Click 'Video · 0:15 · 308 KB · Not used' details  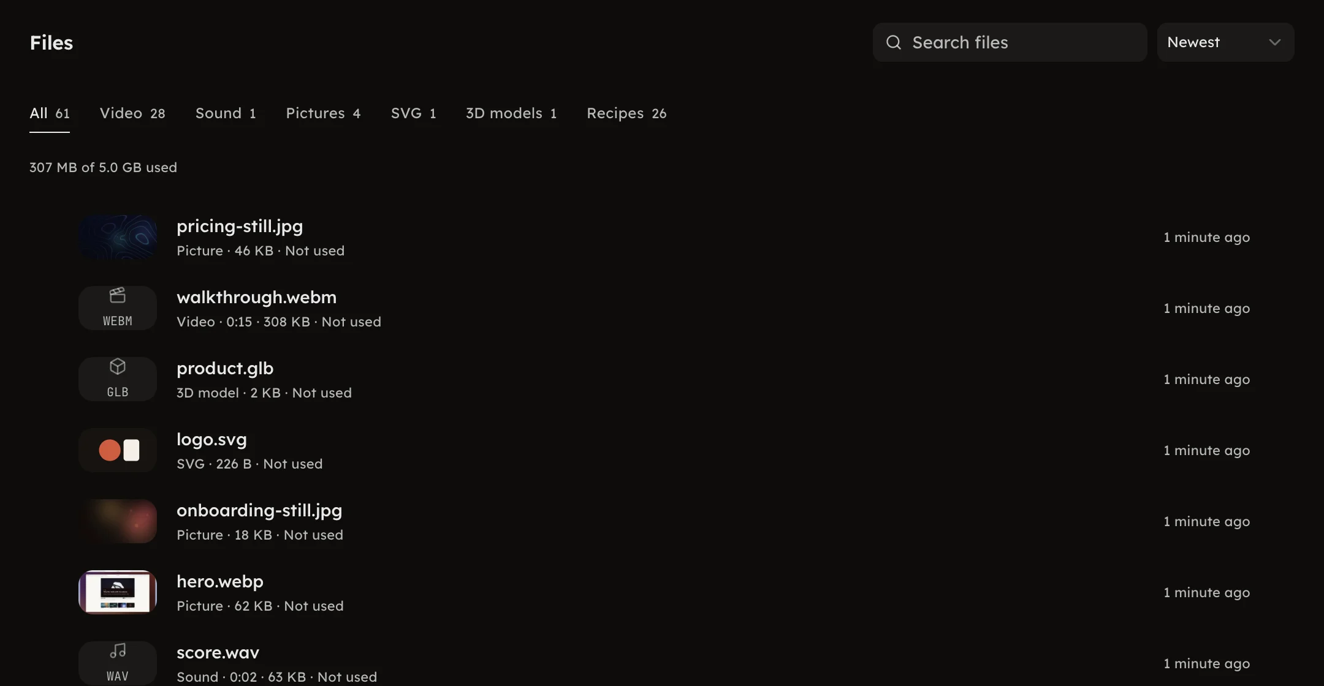279,322
